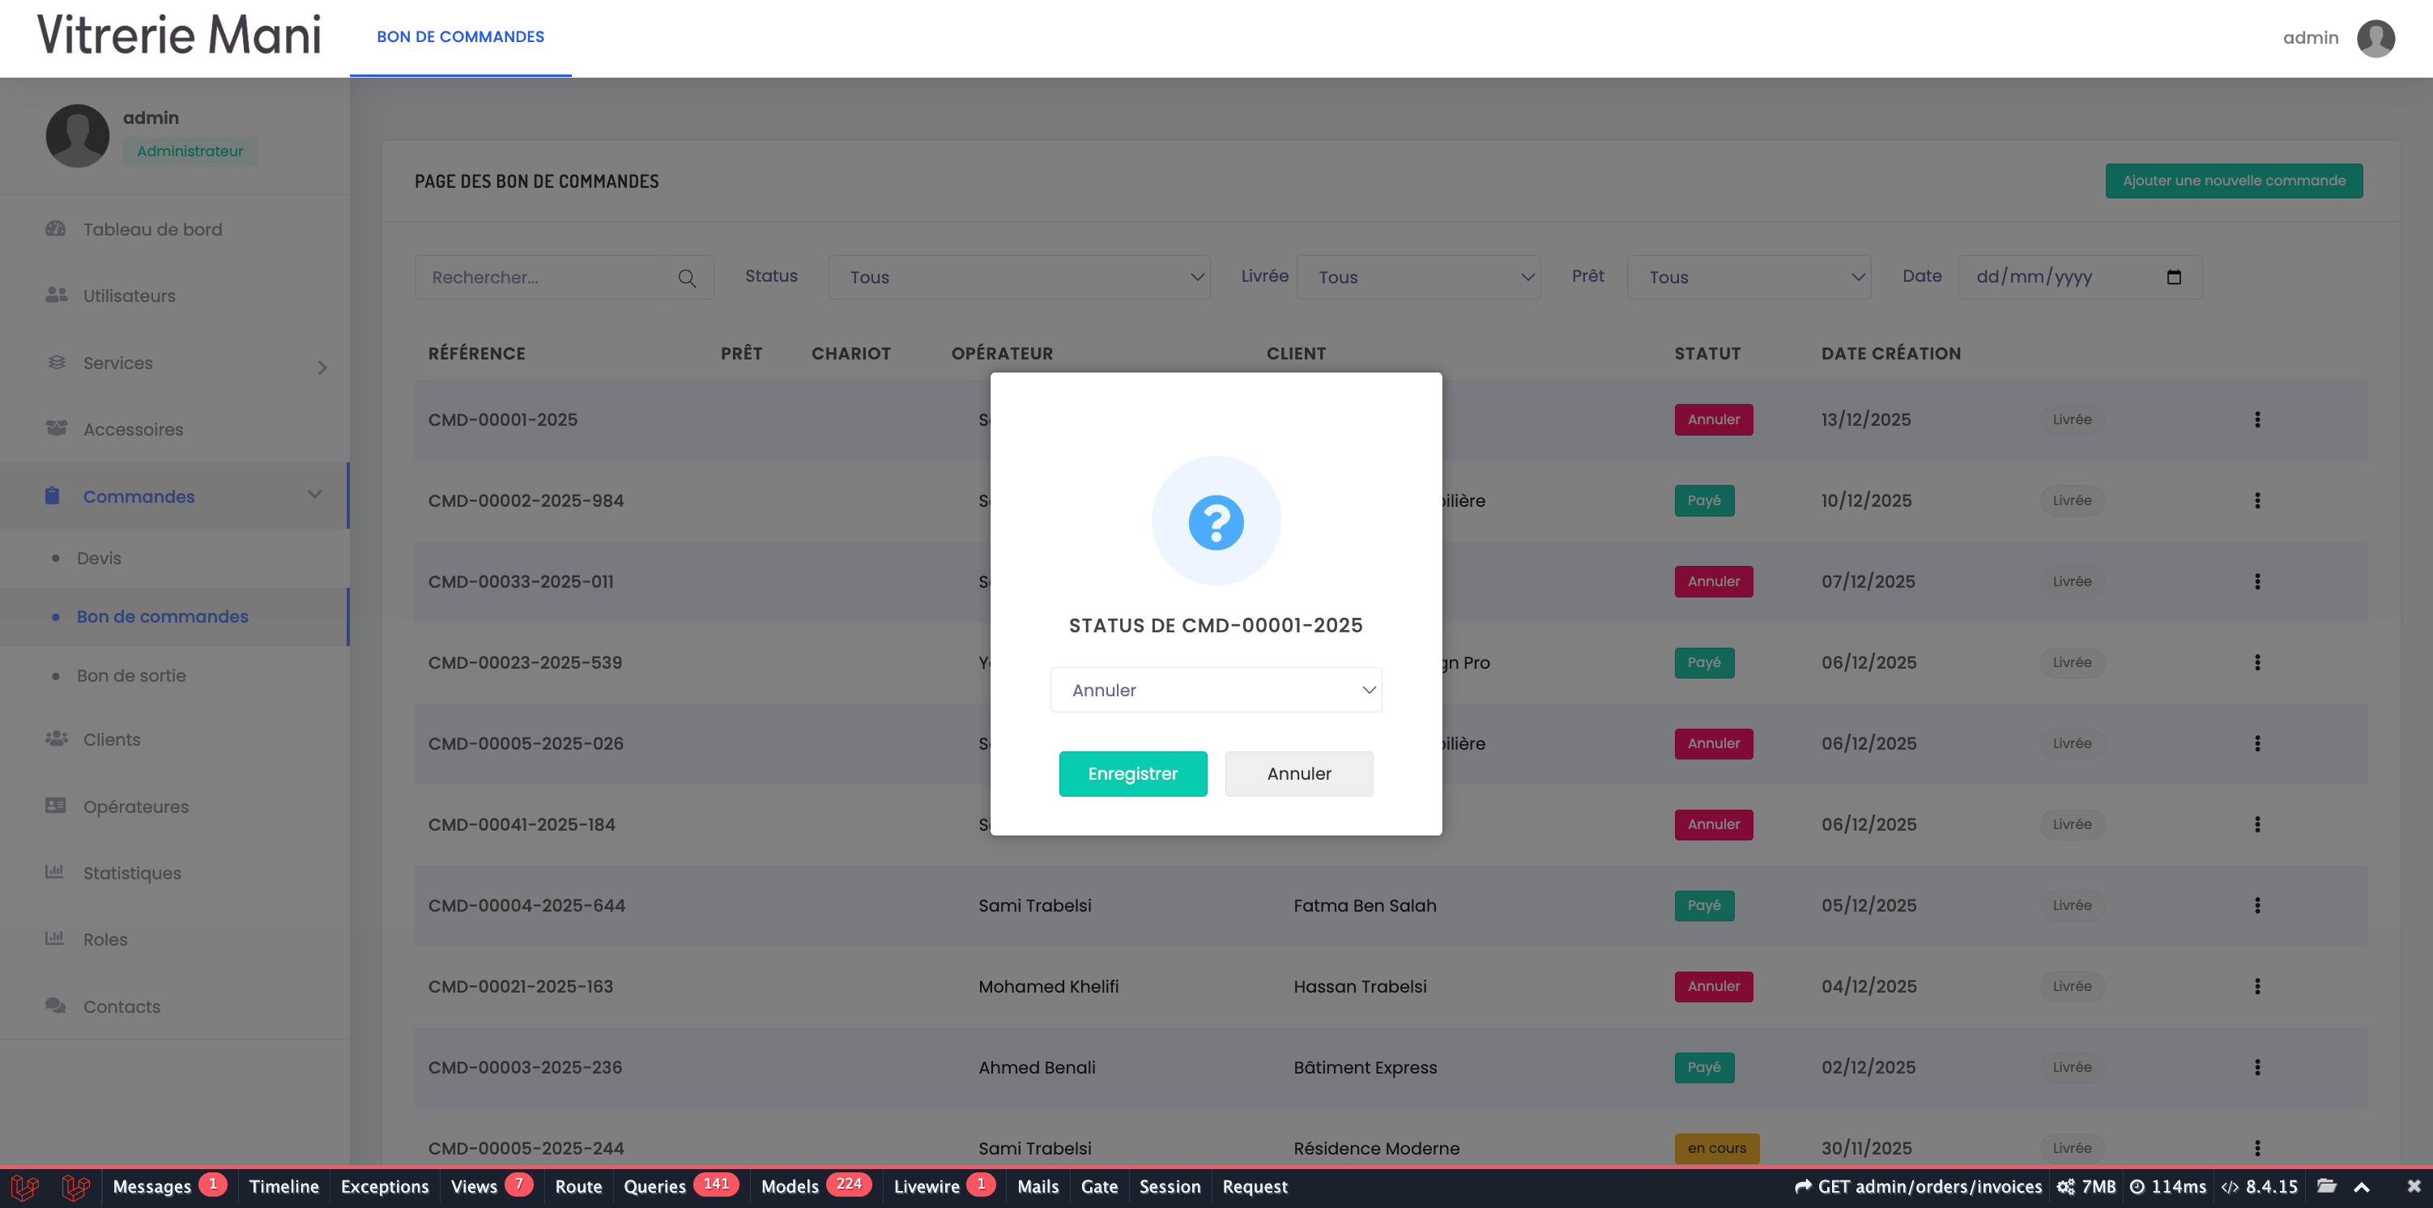This screenshot has height=1208, width=2433.
Task: Click the Opérateures icon in sidebar
Action: point(56,806)
